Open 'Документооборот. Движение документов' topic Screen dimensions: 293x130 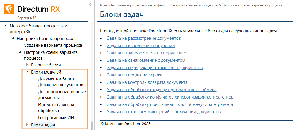(x=61, y=82)
